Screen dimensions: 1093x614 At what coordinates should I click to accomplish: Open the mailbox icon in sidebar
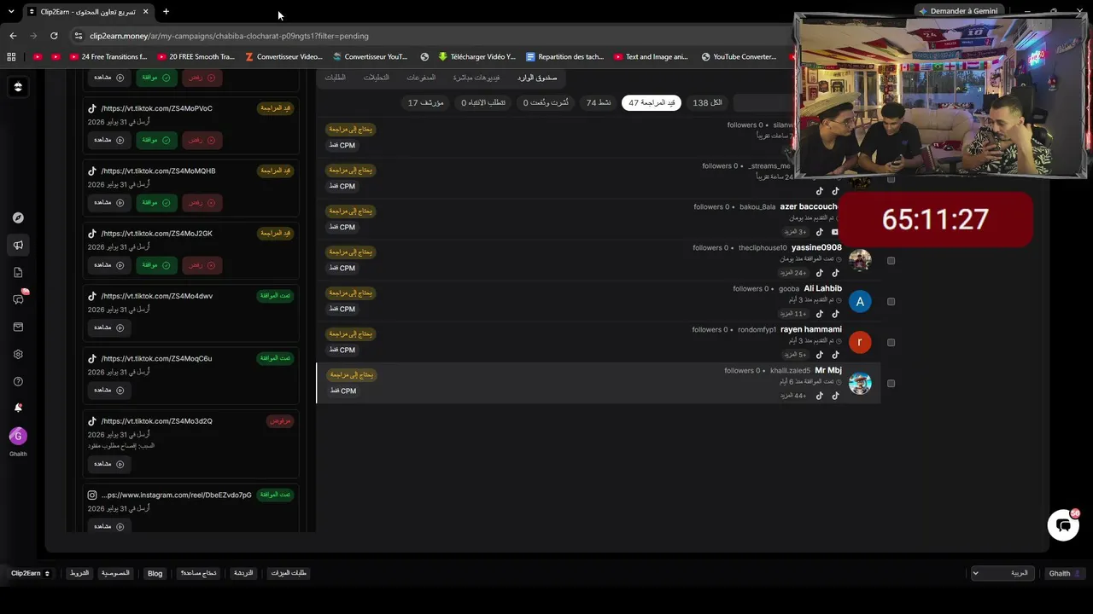tap(18, 327)
